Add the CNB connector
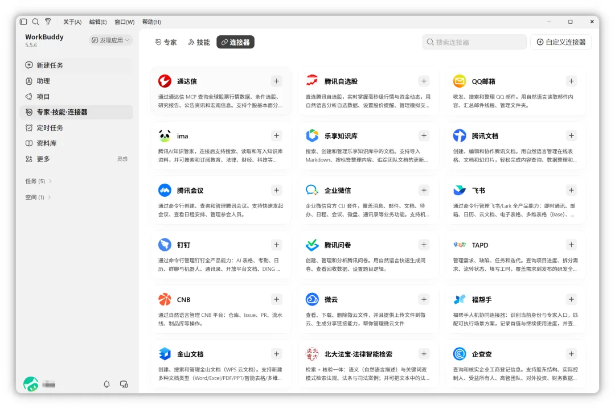This screenshot has height=409, width=615. pyautogui.click(x=277, y=299)
